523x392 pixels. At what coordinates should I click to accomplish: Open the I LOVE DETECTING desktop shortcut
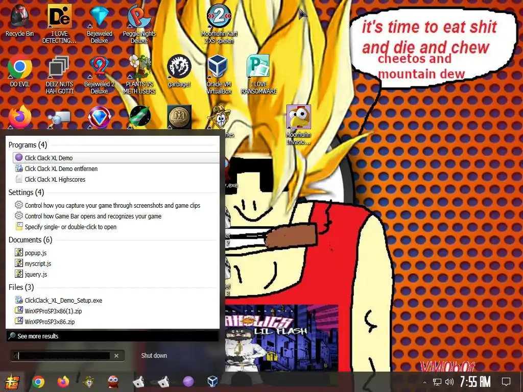[59, 23]
